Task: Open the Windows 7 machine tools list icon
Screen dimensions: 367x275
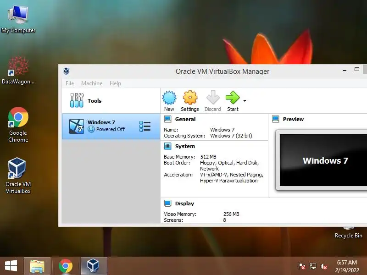Action: (145, 126)
